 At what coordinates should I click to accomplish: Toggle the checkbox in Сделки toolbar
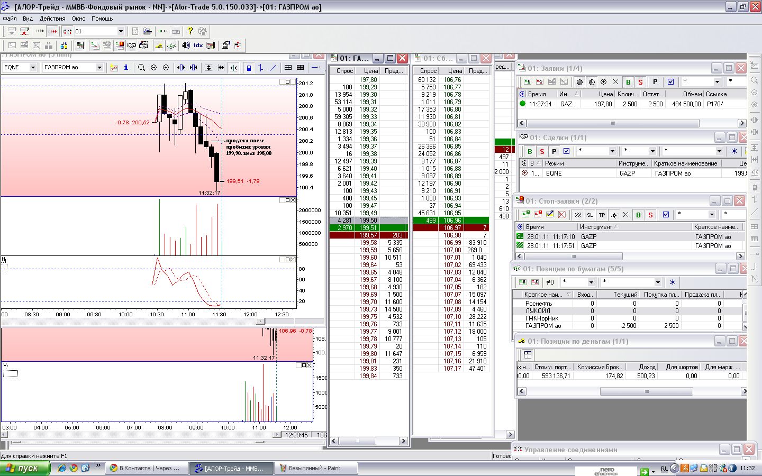click(x=566, y=151)
